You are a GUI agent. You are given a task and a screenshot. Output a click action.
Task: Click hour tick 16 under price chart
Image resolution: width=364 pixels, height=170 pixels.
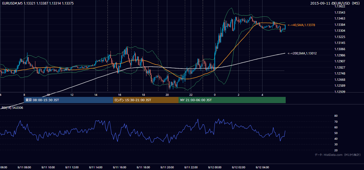coord(120,95)
